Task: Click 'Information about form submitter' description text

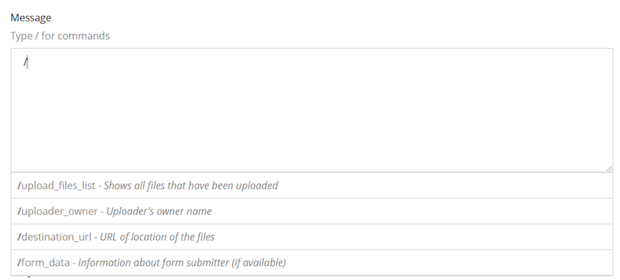Action: [x=154, y=263]
